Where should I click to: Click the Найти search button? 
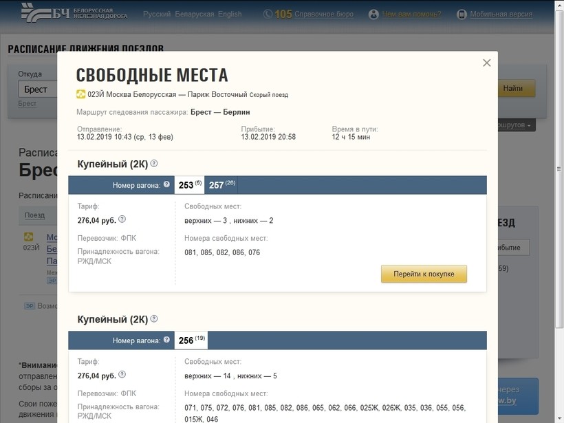(513, 89)
